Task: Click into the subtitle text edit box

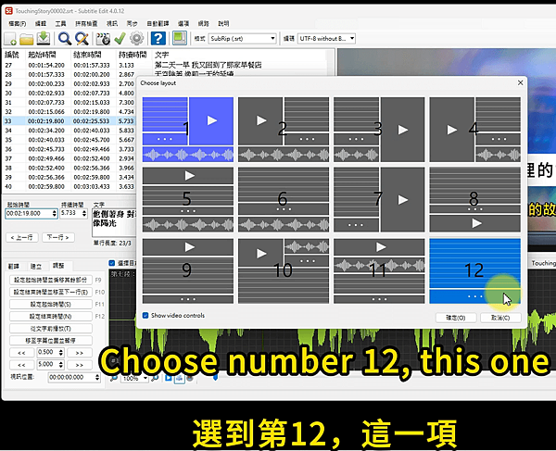Action: pos(114,222)
